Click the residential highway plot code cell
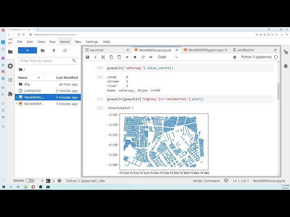The height and width of the screenshot is (217, 290). coord(190,99)
